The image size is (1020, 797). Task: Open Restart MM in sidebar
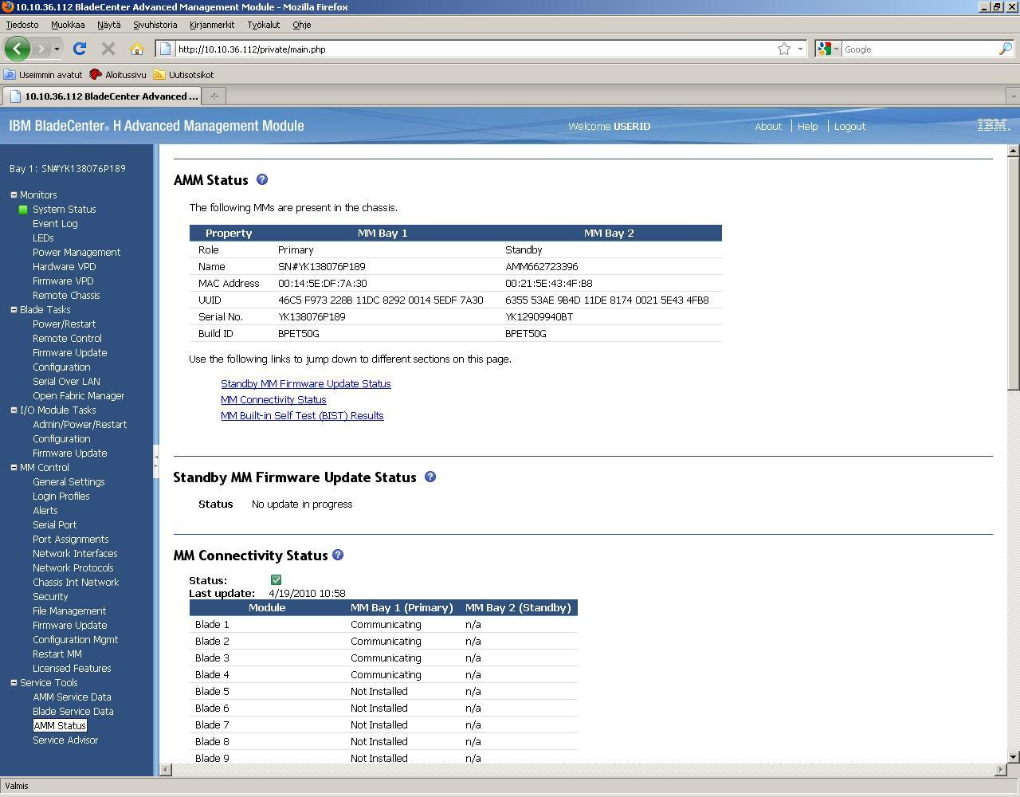57,654
